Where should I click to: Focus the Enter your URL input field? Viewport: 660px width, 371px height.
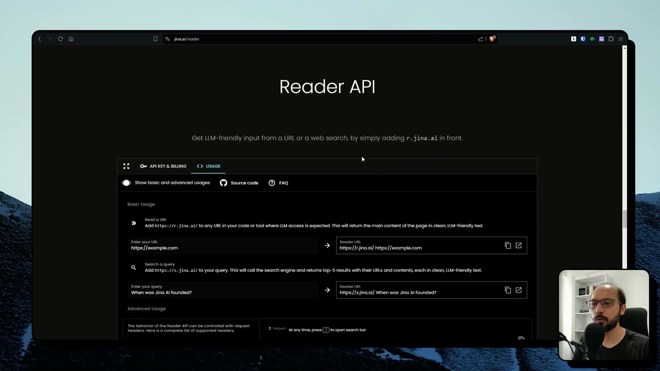(223, 245)
